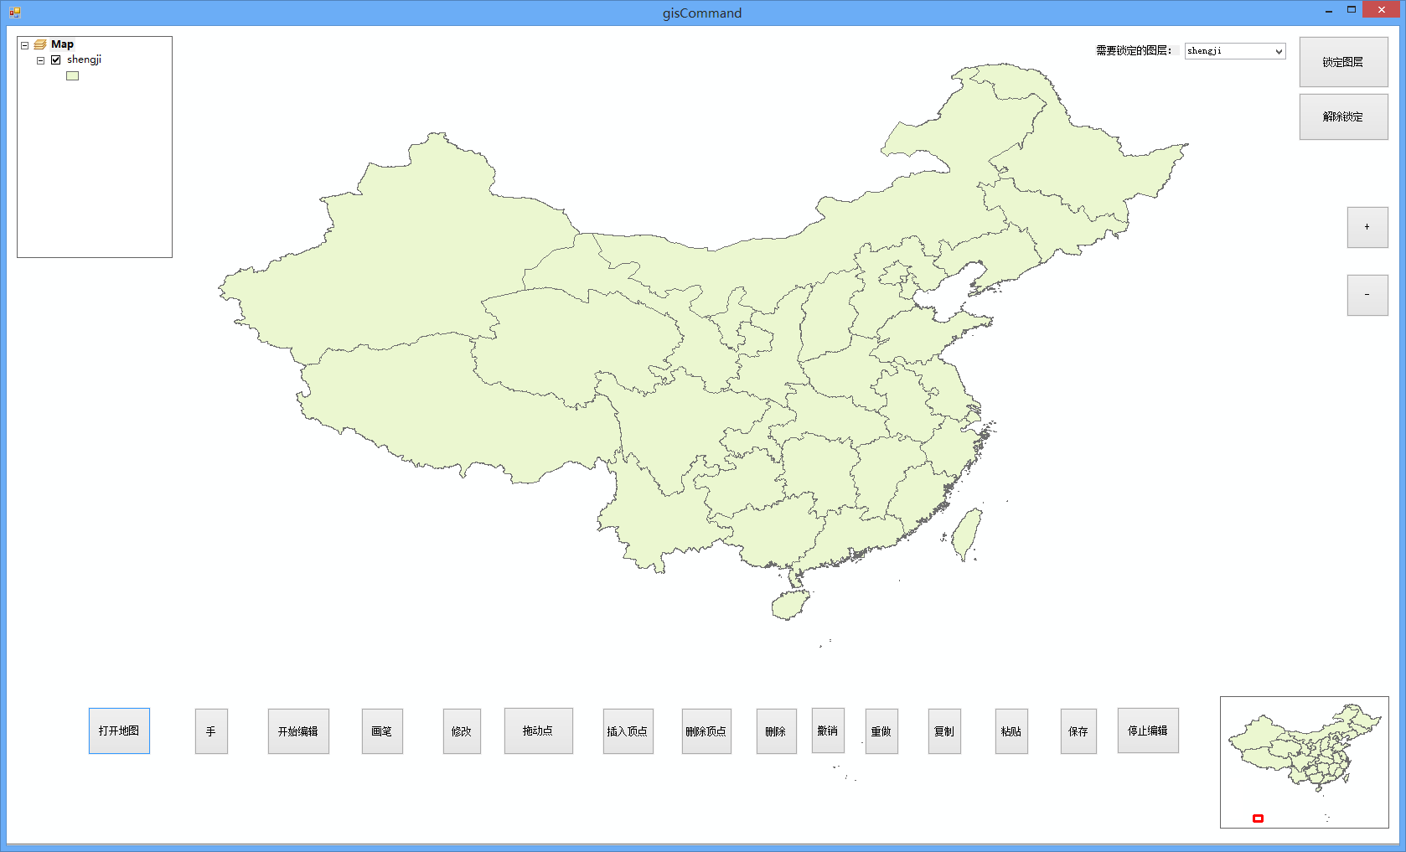Click 停止编辑 to stop editing

pos(1148,731)
